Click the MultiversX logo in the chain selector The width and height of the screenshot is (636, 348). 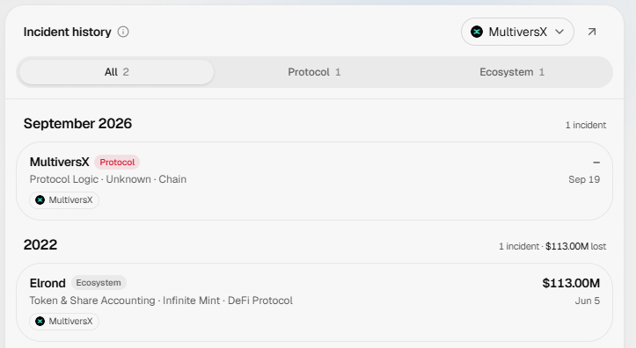(x=477, y=32)
